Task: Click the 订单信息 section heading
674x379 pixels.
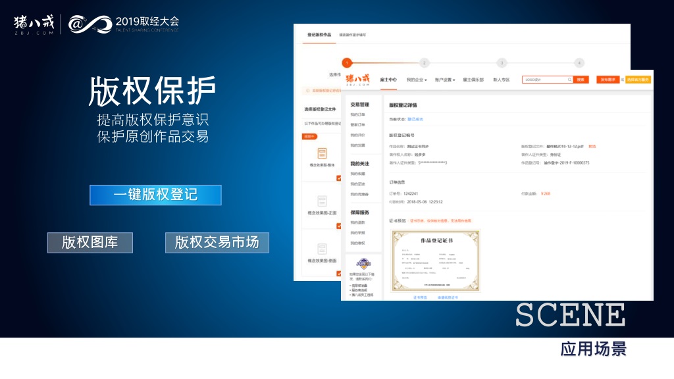Action: point(397,183)
